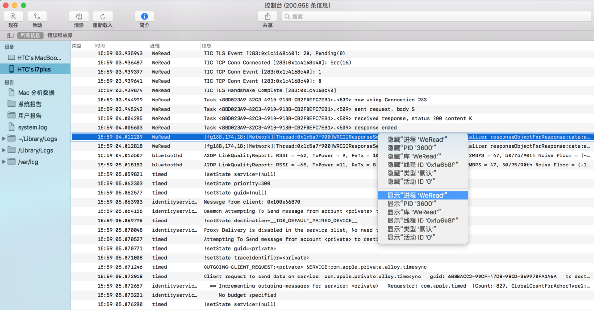Expand the ~/Library/Logs folder

click(x=5, y=139)
